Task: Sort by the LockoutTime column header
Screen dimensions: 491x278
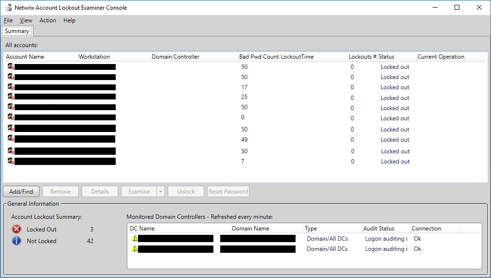Action: [x=314, y=57]
